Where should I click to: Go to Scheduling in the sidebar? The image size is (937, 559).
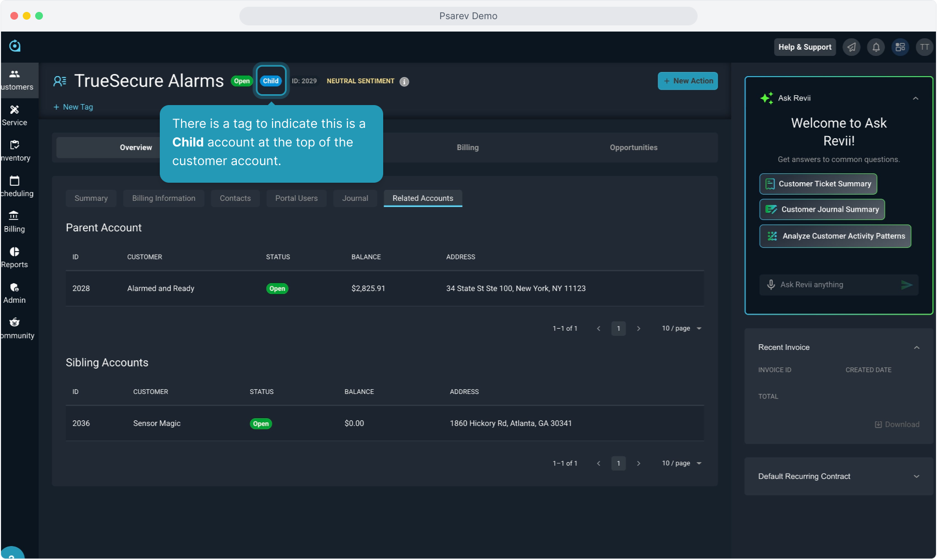[14, 186]
